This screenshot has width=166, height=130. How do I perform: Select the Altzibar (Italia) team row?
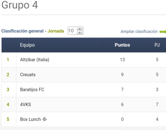pyautogui.click(x=84, y=60)
